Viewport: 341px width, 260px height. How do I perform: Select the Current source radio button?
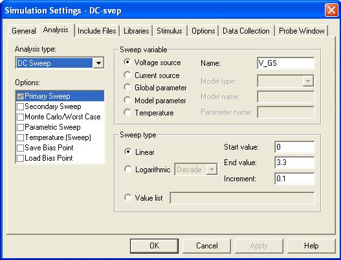[127, 75]
